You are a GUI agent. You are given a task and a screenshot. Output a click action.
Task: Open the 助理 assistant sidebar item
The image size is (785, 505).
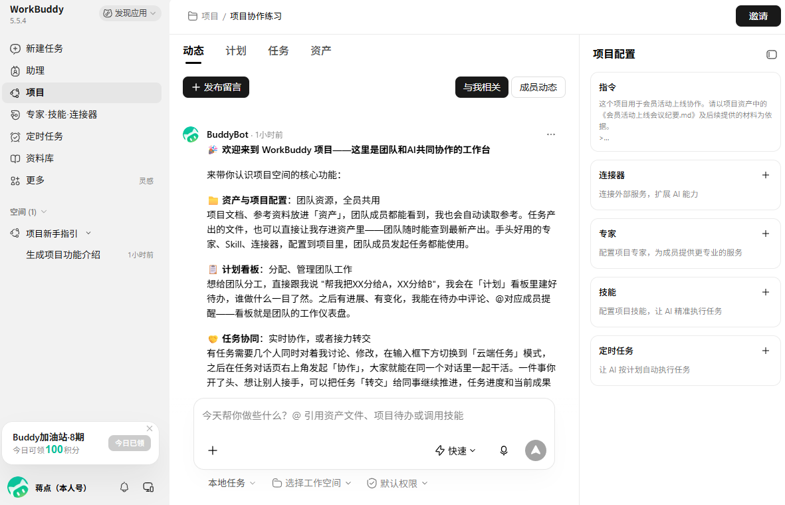tap(82, 71)
